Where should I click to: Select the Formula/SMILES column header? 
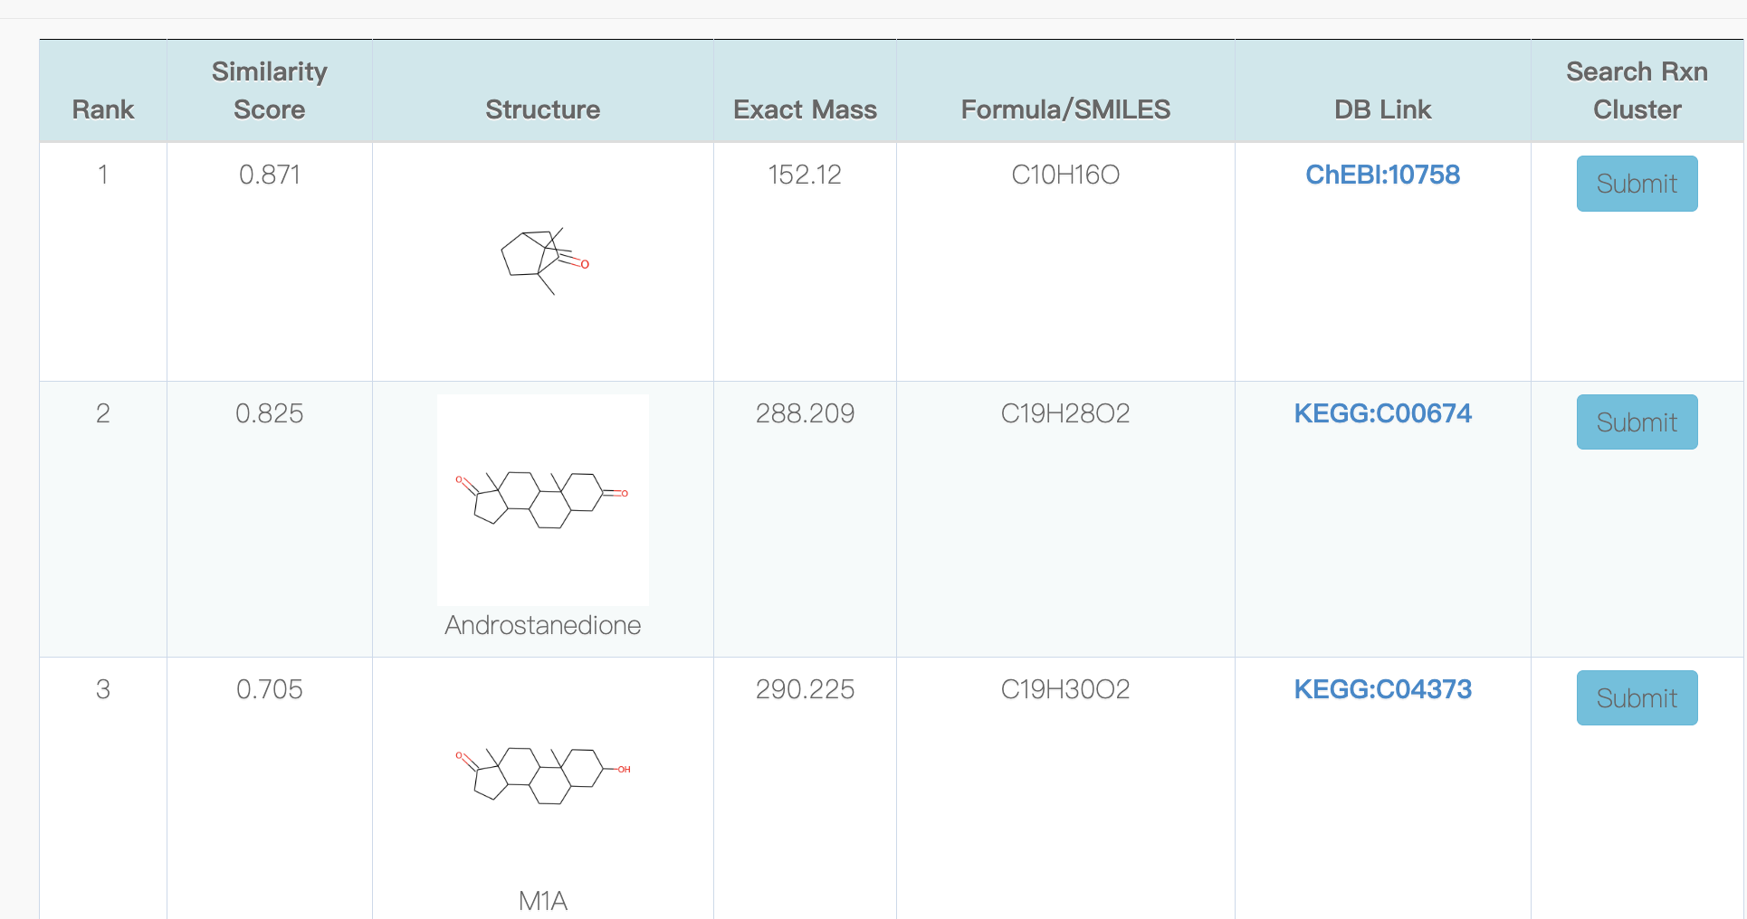tap(1065, 109)
